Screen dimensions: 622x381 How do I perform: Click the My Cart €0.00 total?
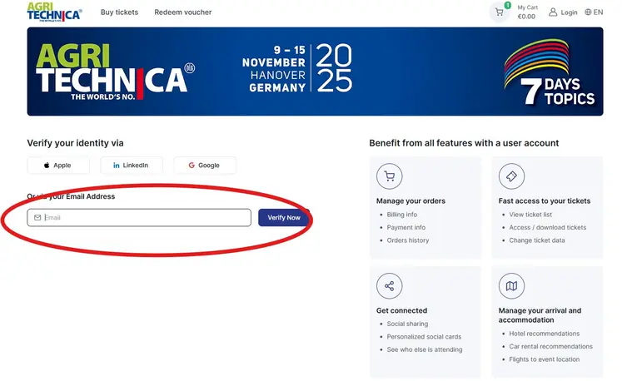click(527, 12)
